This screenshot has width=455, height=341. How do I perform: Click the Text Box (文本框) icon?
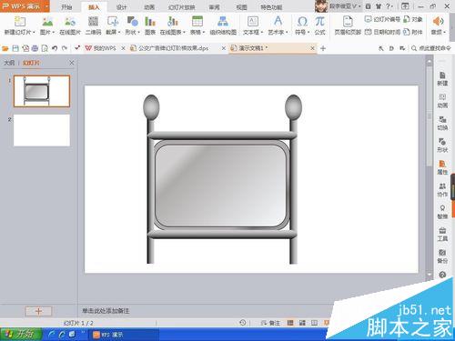[x=253, y=22]
